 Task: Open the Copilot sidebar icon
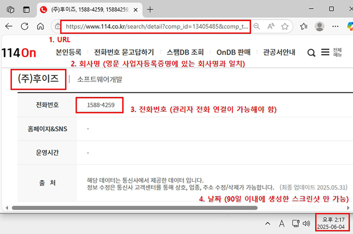350,26
